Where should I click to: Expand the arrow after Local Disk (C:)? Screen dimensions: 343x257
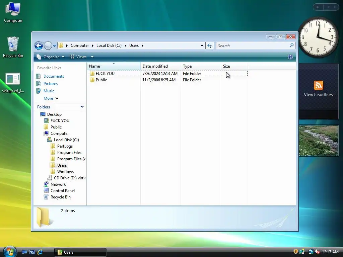click(126, 46)
